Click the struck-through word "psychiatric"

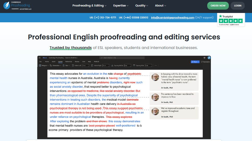[134, 74]
